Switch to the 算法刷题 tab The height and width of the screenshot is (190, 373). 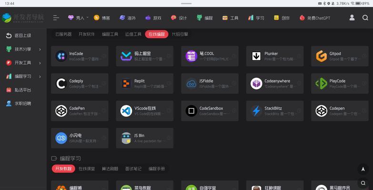point(110,169)
